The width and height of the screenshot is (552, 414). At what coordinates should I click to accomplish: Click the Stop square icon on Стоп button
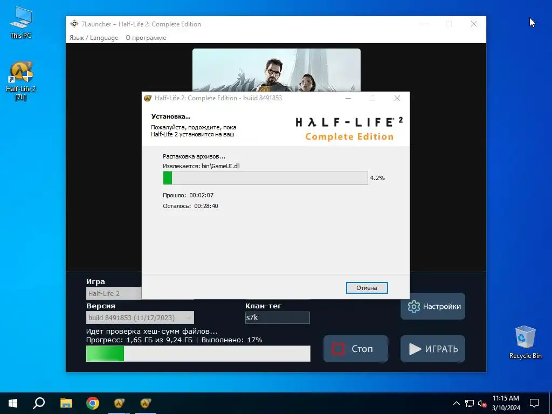tap(338, 349)
